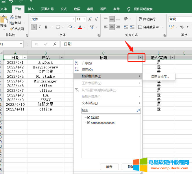Click the Insert Function fx icon
Viewport: 192px width, 174px height.
pyautogui.click(x=55, y=44)
